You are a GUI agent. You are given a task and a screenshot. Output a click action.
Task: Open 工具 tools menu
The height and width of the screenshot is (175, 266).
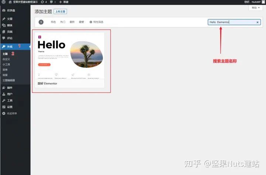[x=15, y=101]
